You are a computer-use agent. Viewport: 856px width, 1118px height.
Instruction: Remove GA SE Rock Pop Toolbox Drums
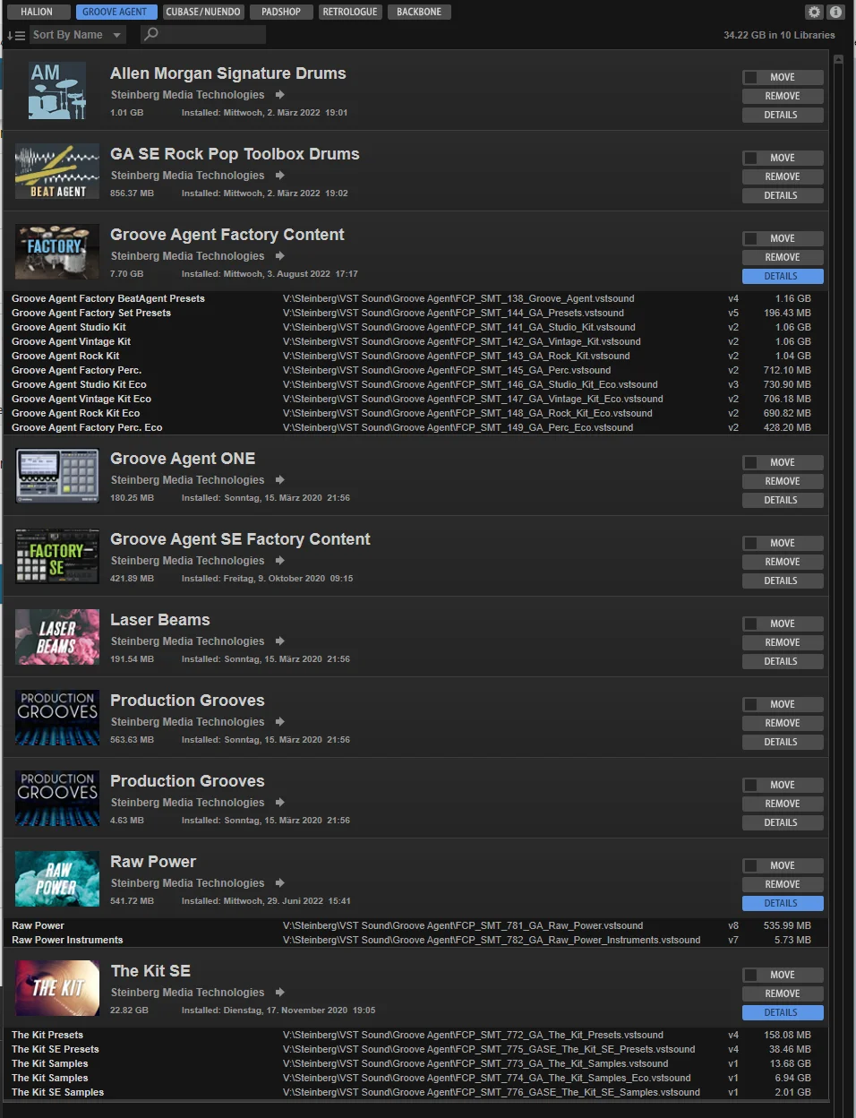[x=783, y=176]
